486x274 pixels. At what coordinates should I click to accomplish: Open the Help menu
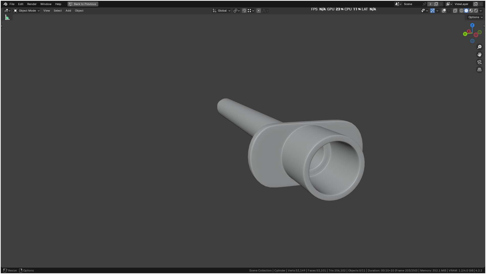[x=58, y=4]
